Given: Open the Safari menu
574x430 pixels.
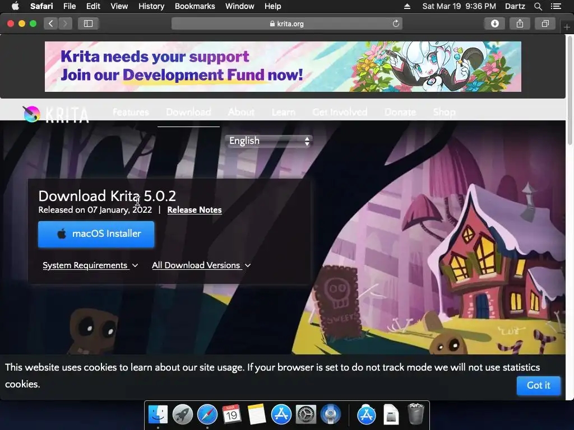Looking at the screenshot, I should [x=41, y=6].
